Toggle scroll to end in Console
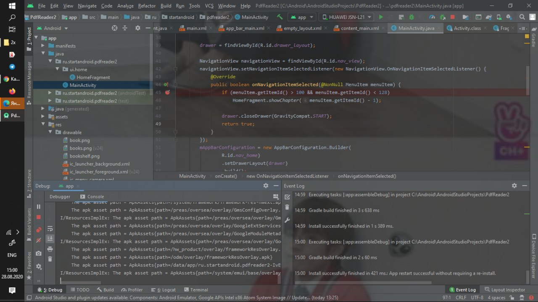 [x=50, y=239]
